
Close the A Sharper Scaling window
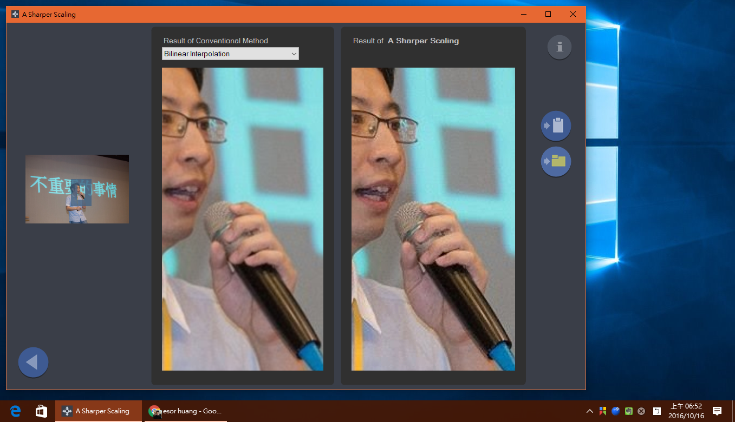(573, 14)
